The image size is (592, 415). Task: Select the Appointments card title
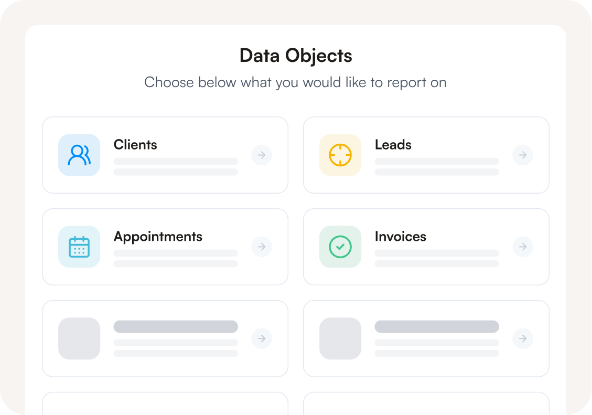coord(158,237)
